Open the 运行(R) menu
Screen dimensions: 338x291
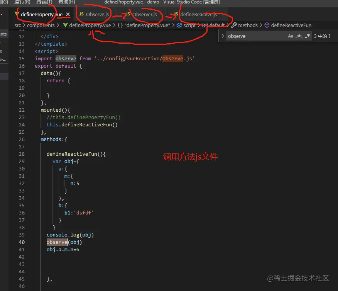click(x=22, y=2)
